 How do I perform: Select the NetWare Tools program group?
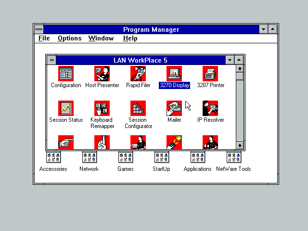(x=234, y=157)
